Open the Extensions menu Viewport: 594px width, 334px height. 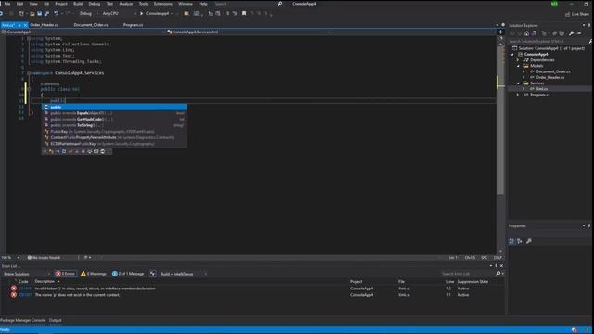[163, 4]
